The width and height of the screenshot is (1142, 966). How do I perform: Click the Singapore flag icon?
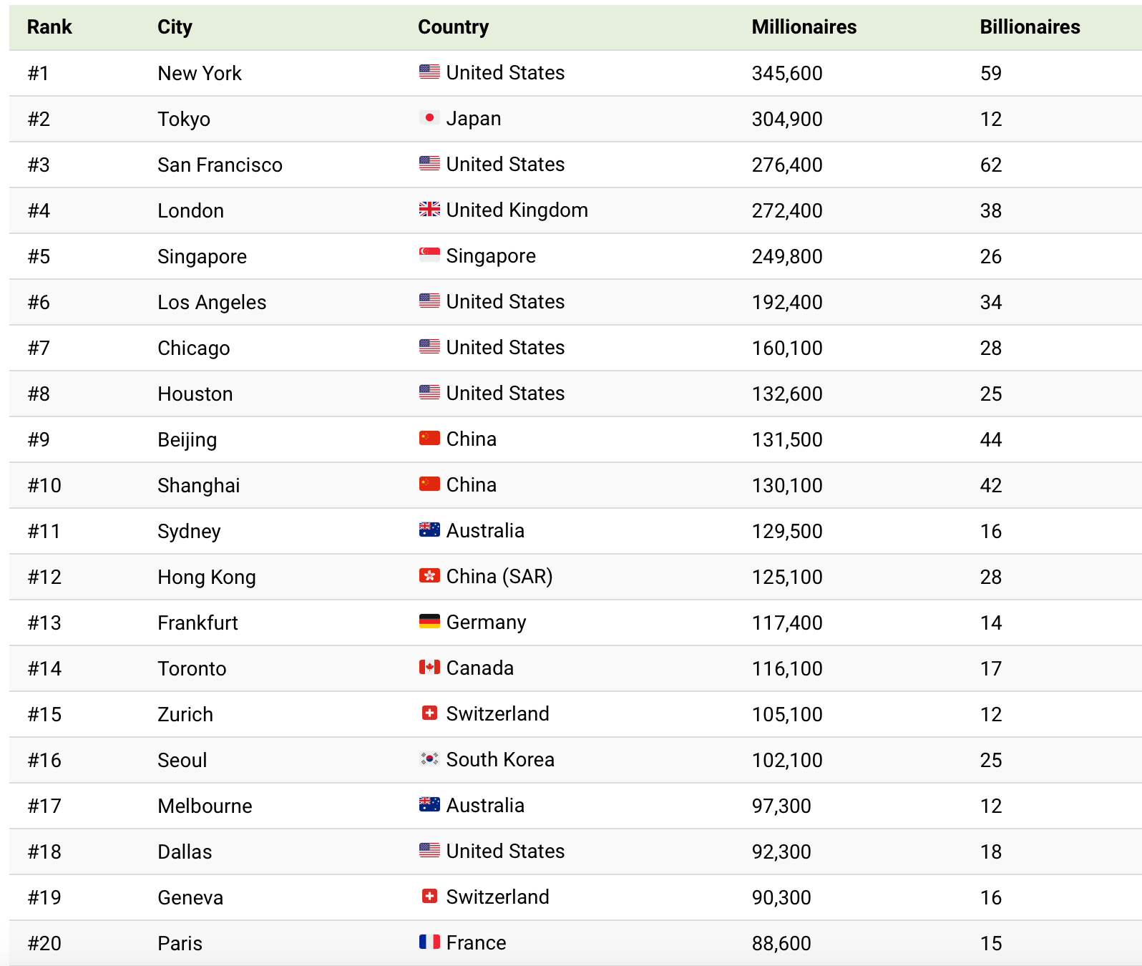coord(429,255)
